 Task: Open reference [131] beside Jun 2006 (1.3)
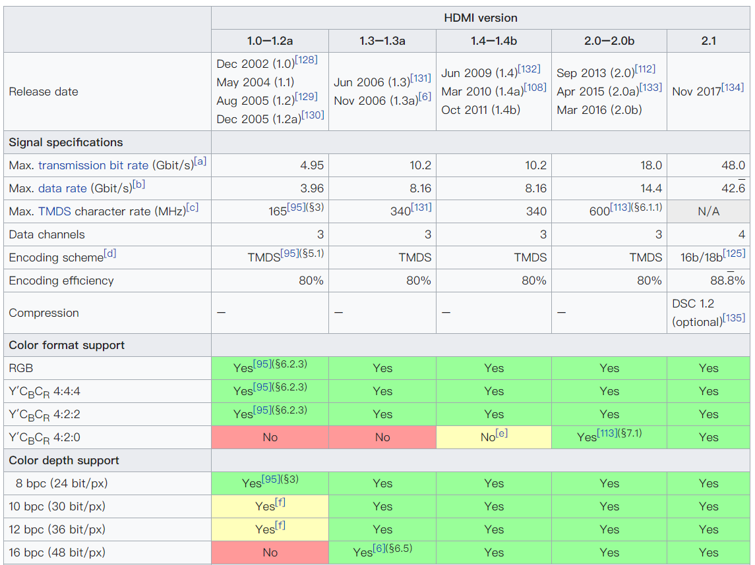420,78
